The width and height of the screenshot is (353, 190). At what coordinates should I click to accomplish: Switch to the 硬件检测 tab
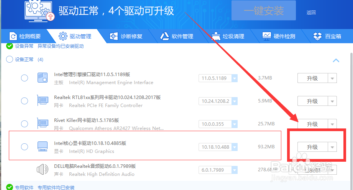(279, 36)
